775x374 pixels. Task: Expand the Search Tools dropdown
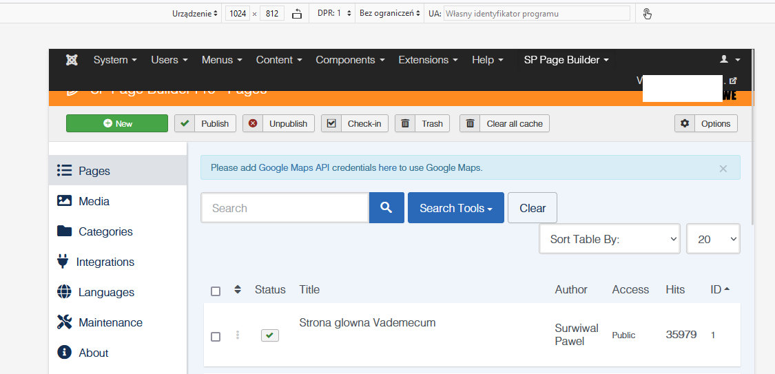455,208
